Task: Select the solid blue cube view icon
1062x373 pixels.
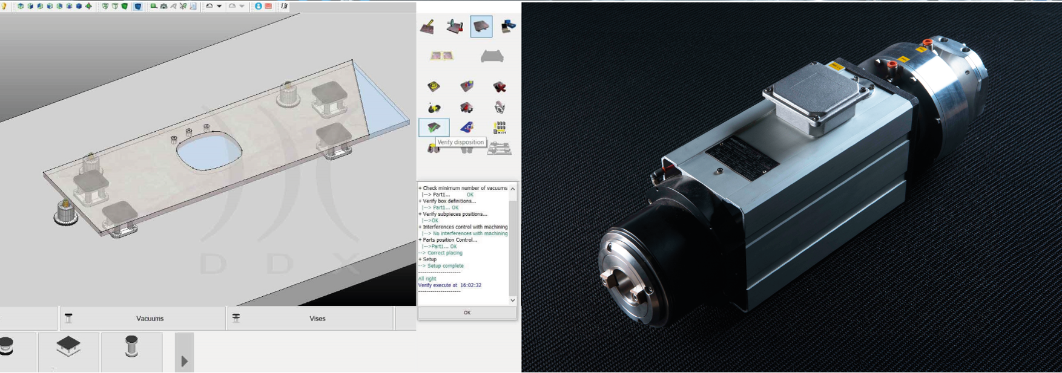Action: 79,6
